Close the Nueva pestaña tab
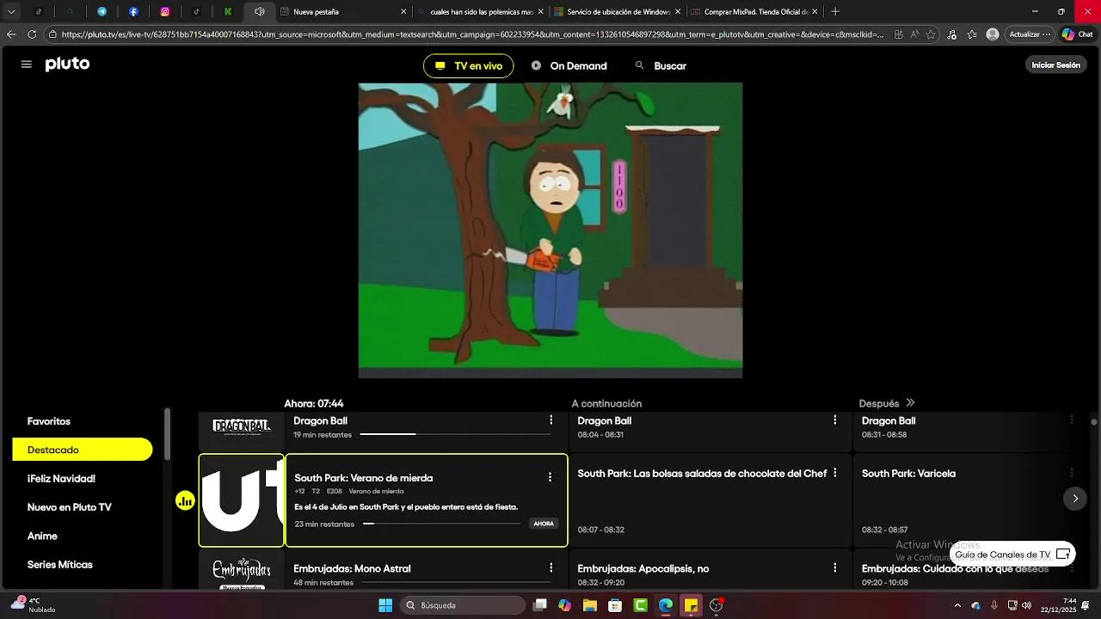This screenshot has height=619, width=1101. 403,12
